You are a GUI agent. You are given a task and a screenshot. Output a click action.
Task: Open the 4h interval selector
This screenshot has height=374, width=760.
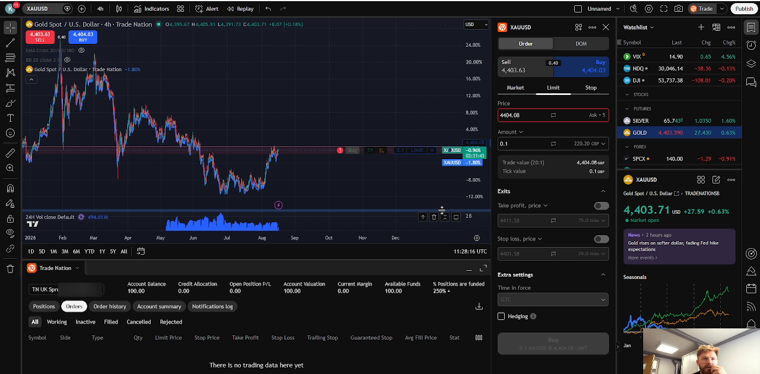tap(100, 9)
